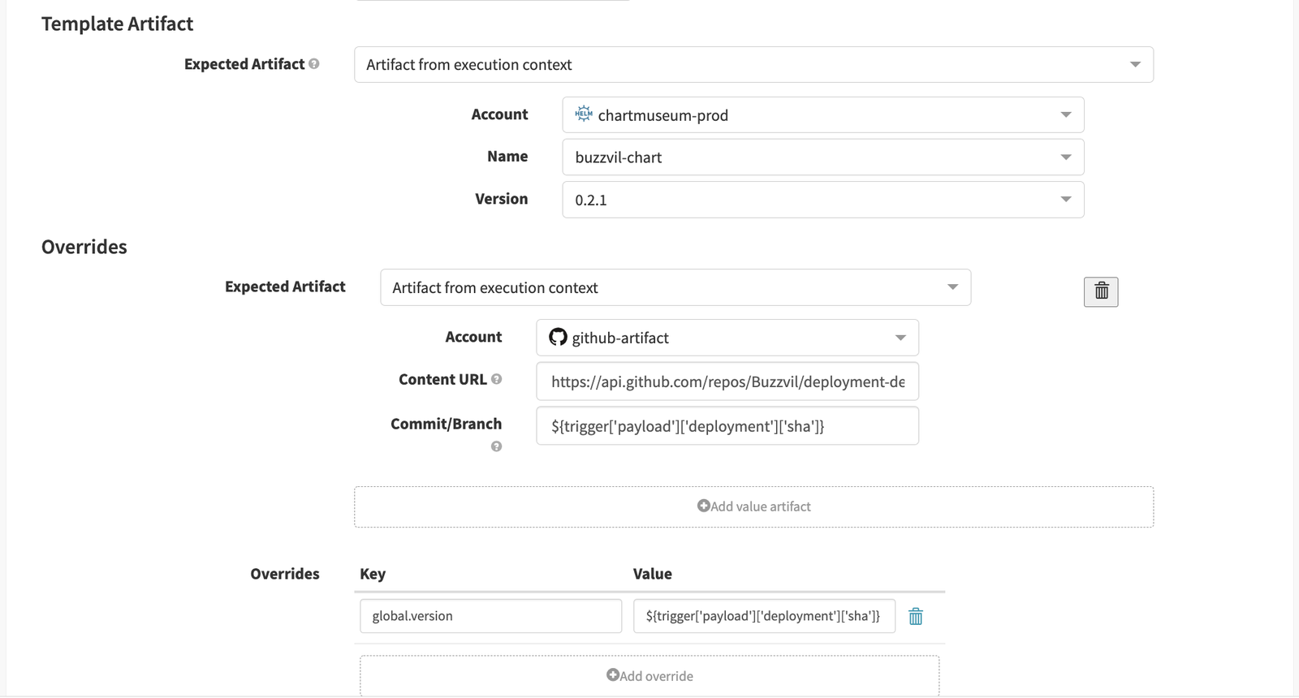Image resolution: width=1299 pixels, height=698 pixels.
Task: Click help icon beside Template Expected Artifact
Action: (x=314, y=64)
